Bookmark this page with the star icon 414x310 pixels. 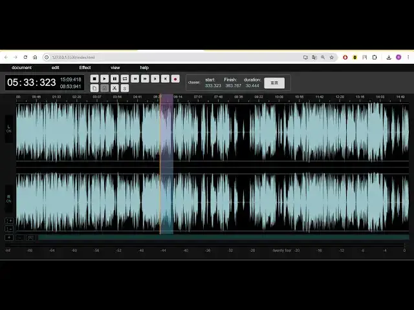pos(332,57)
